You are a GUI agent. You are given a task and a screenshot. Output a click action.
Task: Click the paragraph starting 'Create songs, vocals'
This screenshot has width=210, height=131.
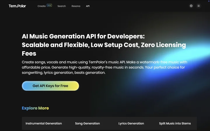[x=104, y=67]
